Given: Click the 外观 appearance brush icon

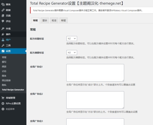Looking at the screenshot, I should pos(3,29).
